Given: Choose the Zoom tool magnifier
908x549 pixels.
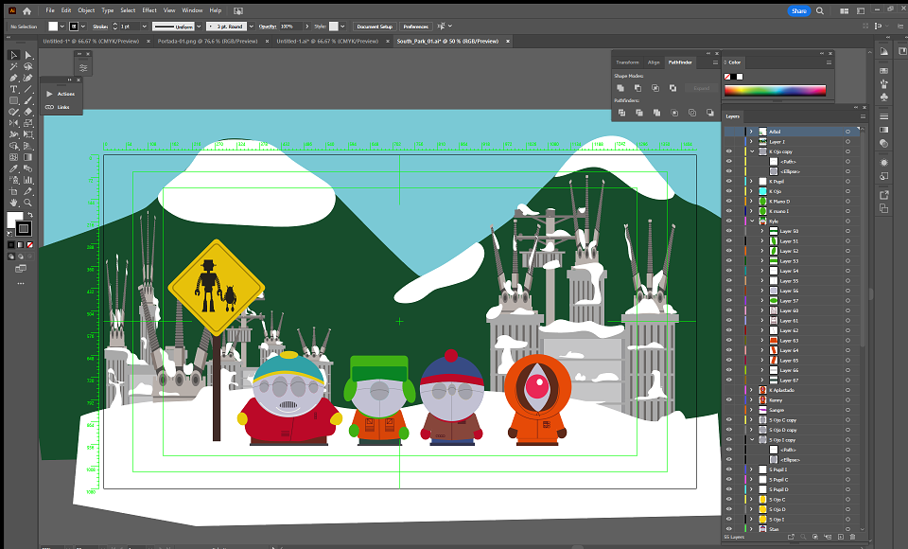Looking at the screenshot, I should click(27, 203).
